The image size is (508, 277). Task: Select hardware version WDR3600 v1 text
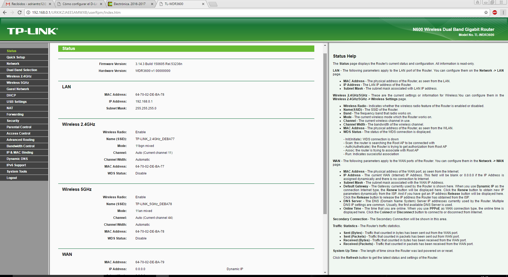[x=153, y=71]
